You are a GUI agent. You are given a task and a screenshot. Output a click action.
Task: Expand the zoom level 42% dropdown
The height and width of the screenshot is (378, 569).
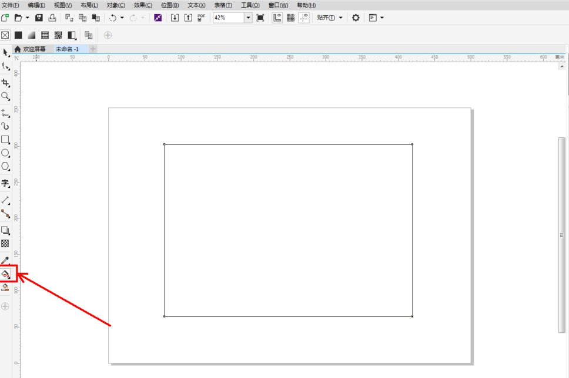click(248, 18)
